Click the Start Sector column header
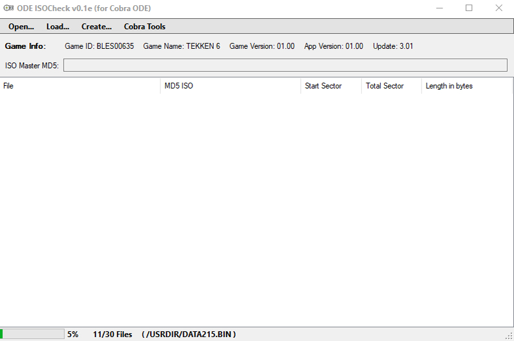Viewport: 514px width, 341px height. [331, 86]
